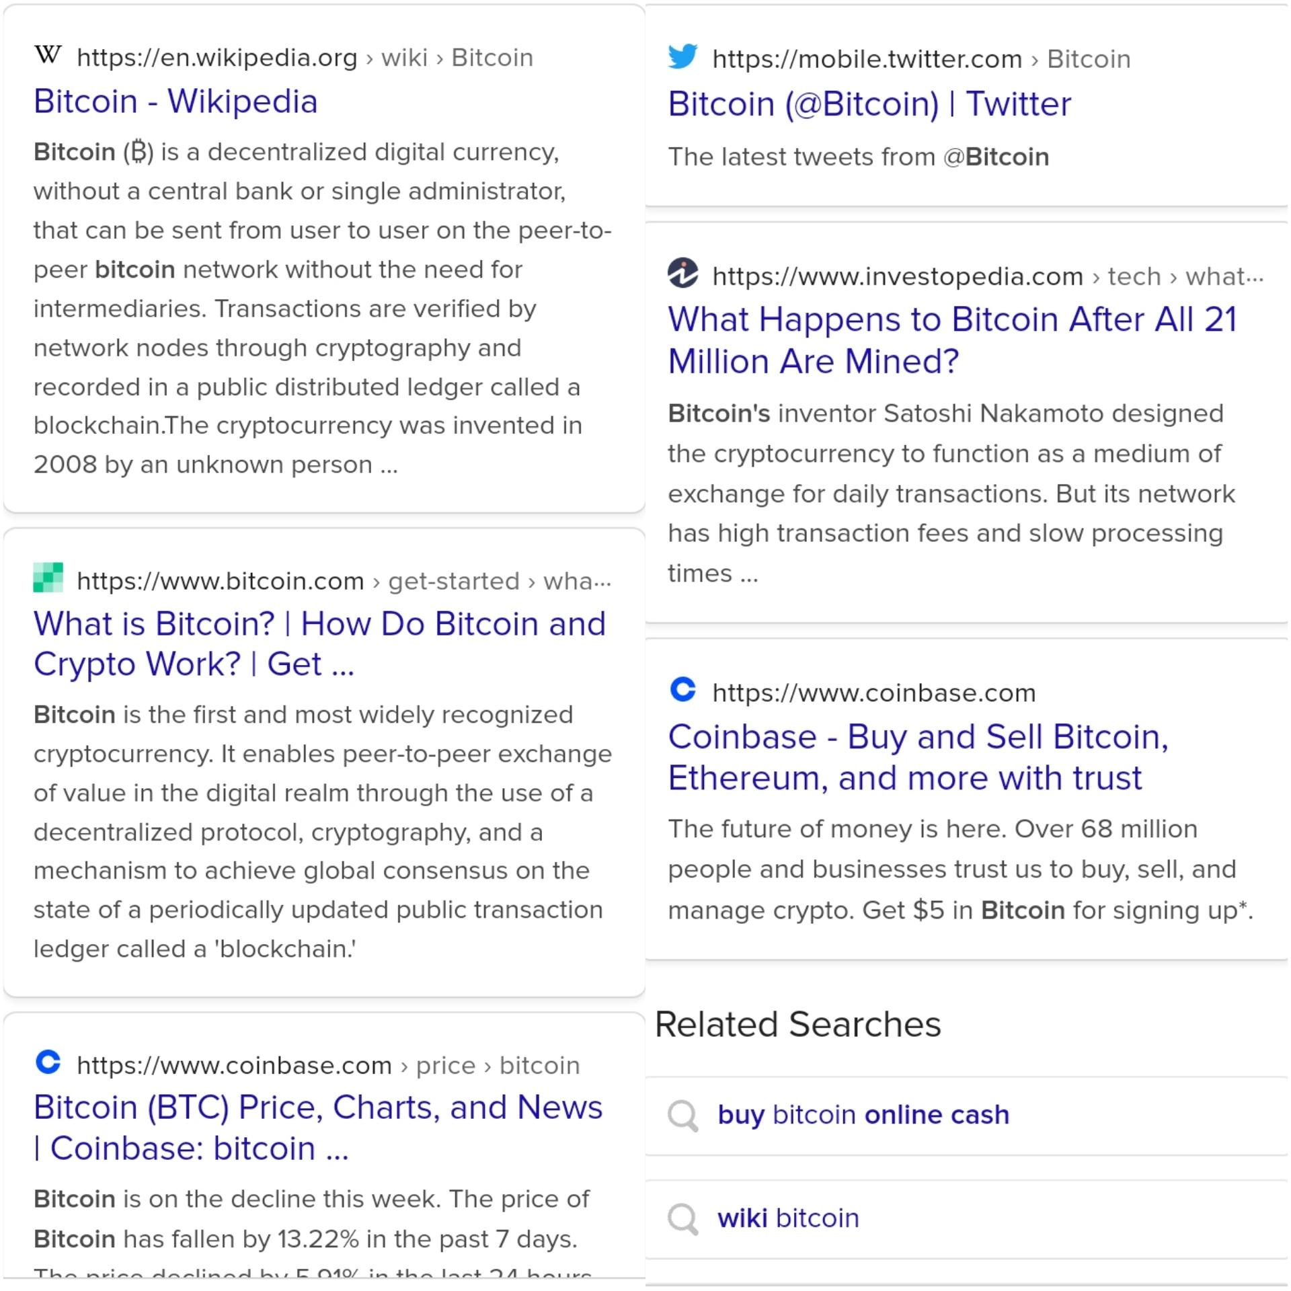Click the Twitter bird icon
Screen dimensions: 1291x1291
click(x=683, y=56)
